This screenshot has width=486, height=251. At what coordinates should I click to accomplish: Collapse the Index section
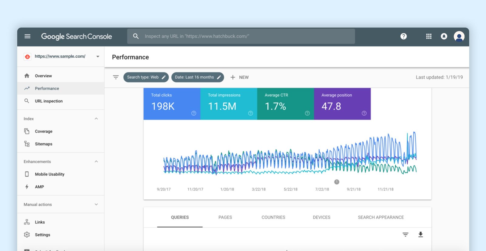(x=96, y=119)
